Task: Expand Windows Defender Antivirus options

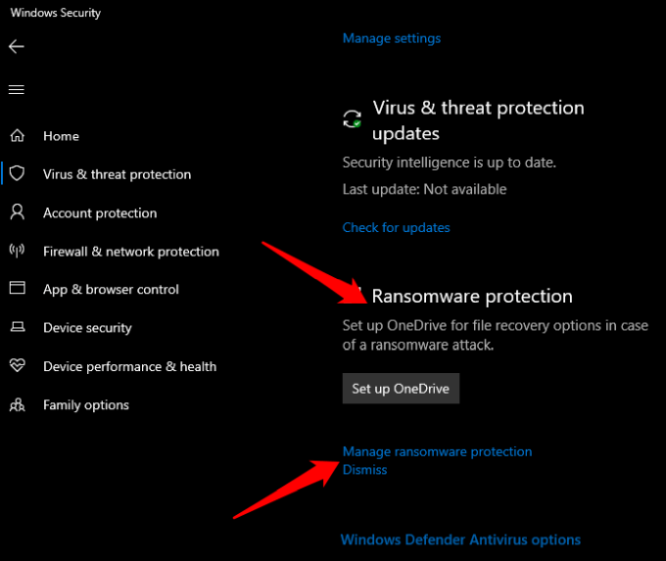Action: pyautogui.click(x=459, y=539)
